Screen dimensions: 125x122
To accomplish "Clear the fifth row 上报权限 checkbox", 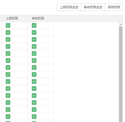I will coord(8,53).
